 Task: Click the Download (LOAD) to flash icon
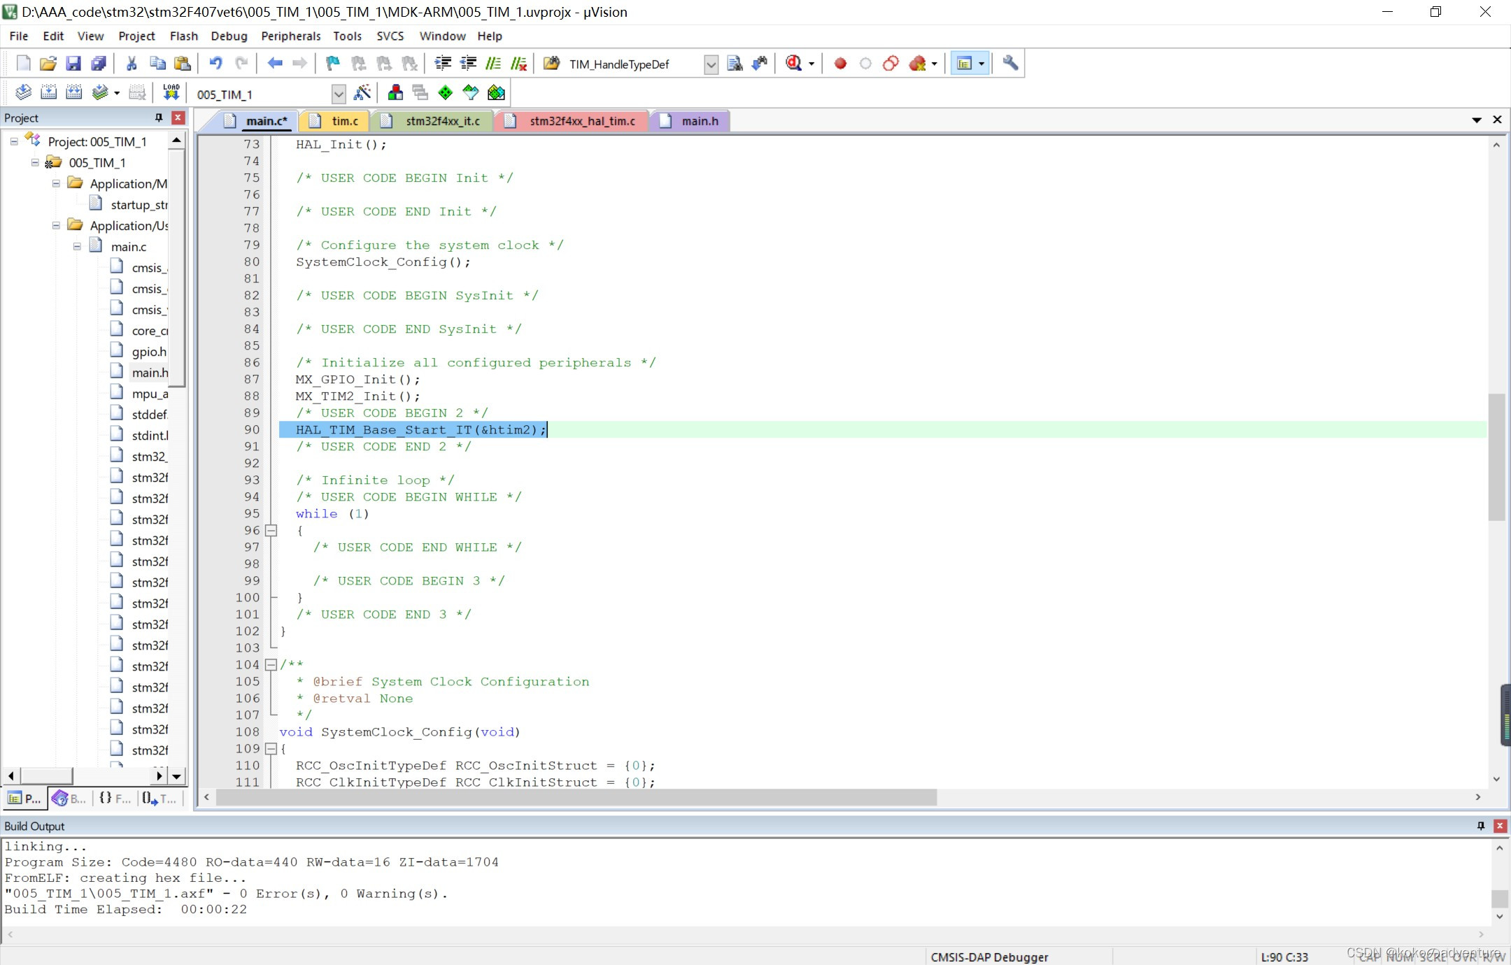click(x=171, y=92)
